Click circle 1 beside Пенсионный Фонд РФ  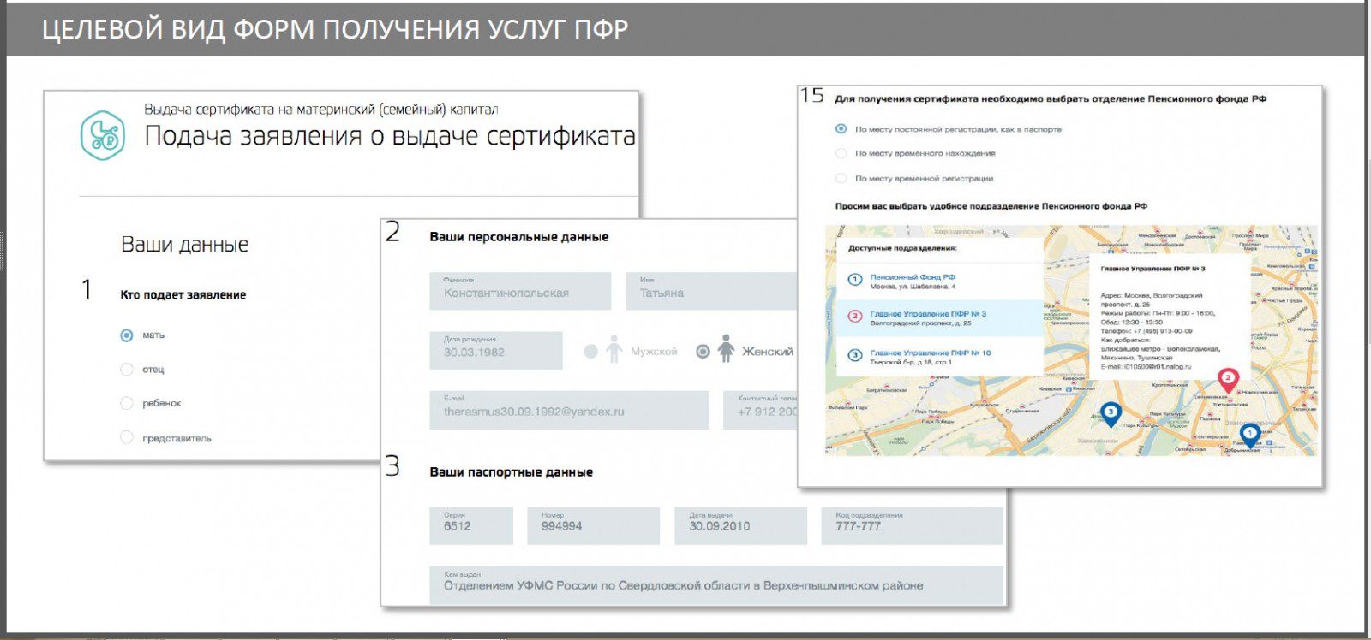pyautogui.click(x=855, y=280)
